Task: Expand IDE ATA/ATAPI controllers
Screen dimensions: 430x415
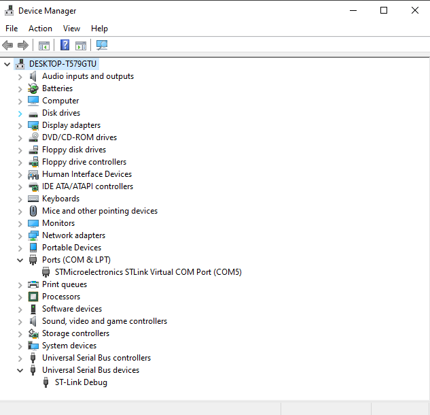Action: (x=20, y=187)
